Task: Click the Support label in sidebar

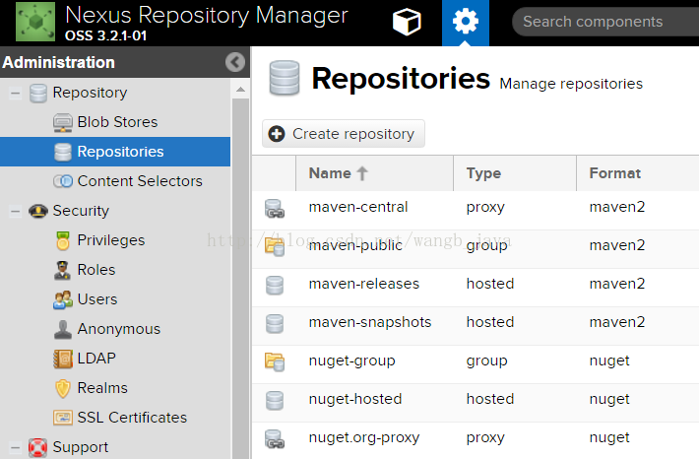Action: click(x=81, y=447)
